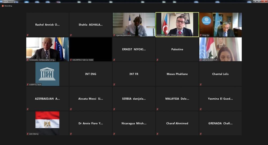Maximize the Zoom Meeting window
The width and height of the screenshot is (268, 145).
(259, 1)
